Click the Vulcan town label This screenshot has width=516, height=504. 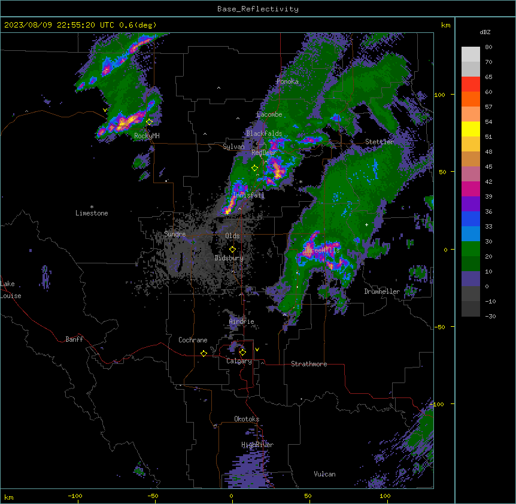(325, 474)
